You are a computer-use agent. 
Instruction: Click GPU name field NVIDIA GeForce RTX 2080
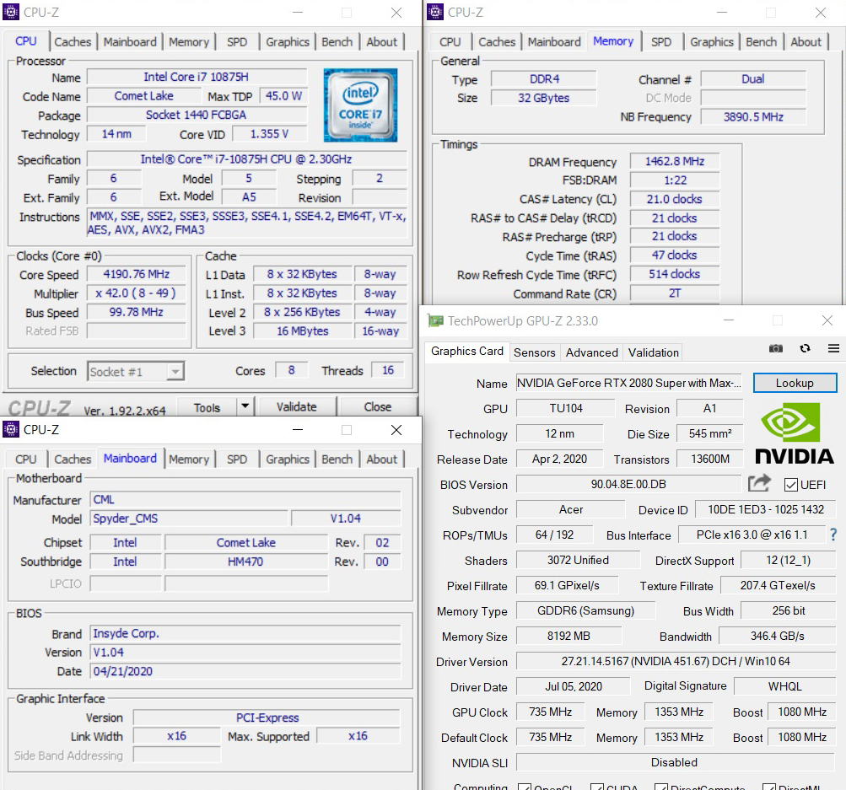(628, 383)
